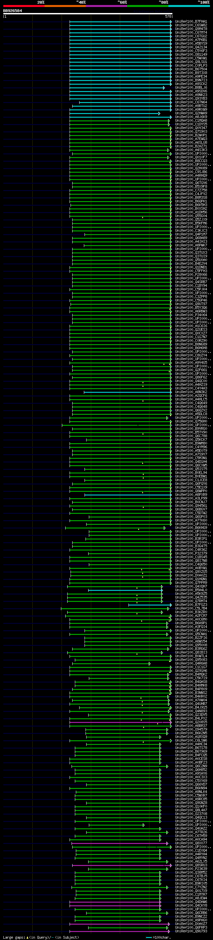This screenshot has height=940, width=213.
Task: Select the label UniRef100_Q8X077
Action: coord(191,843)
